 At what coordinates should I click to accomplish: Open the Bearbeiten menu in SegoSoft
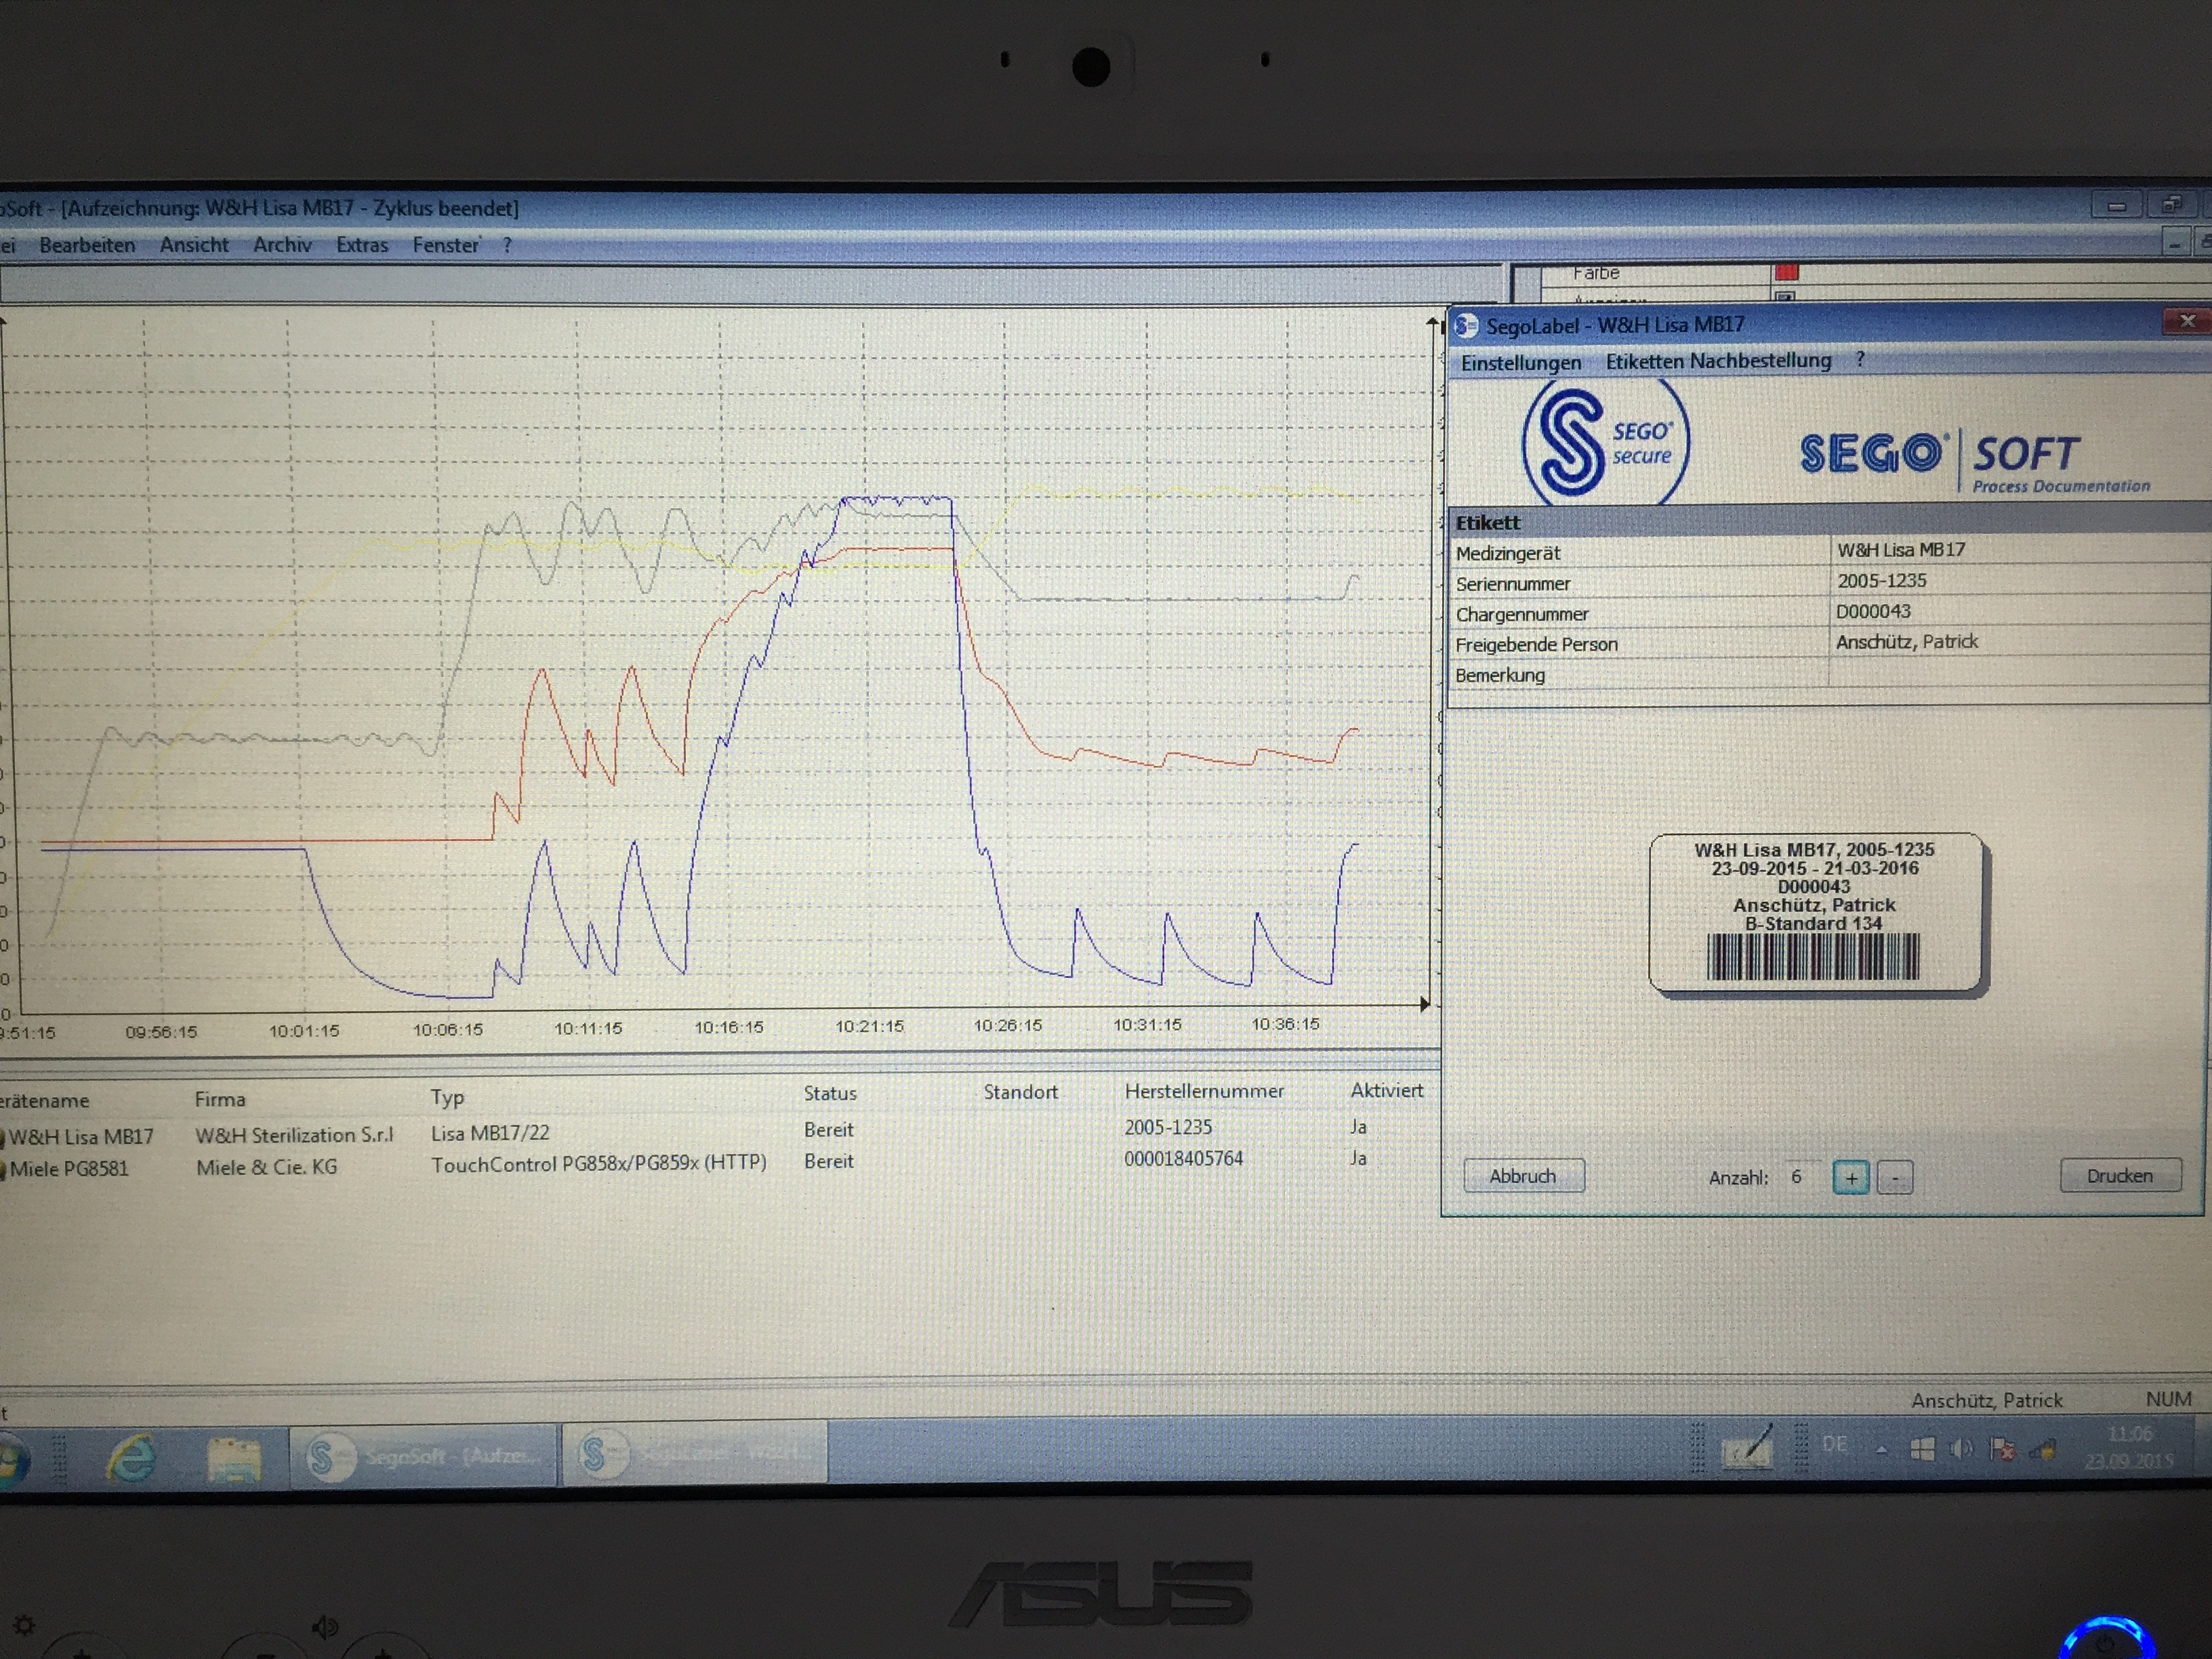87,245
